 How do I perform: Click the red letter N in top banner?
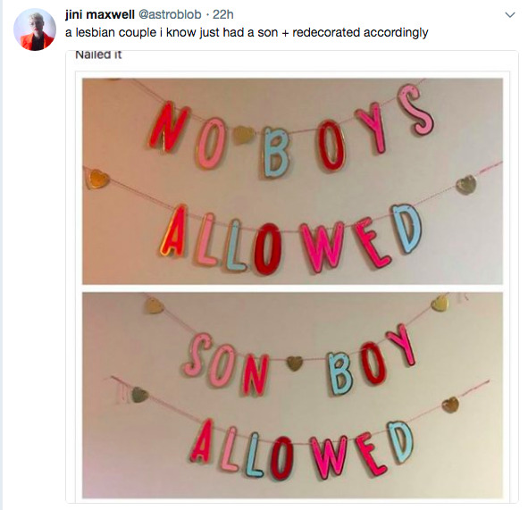[x=170, y=127]
